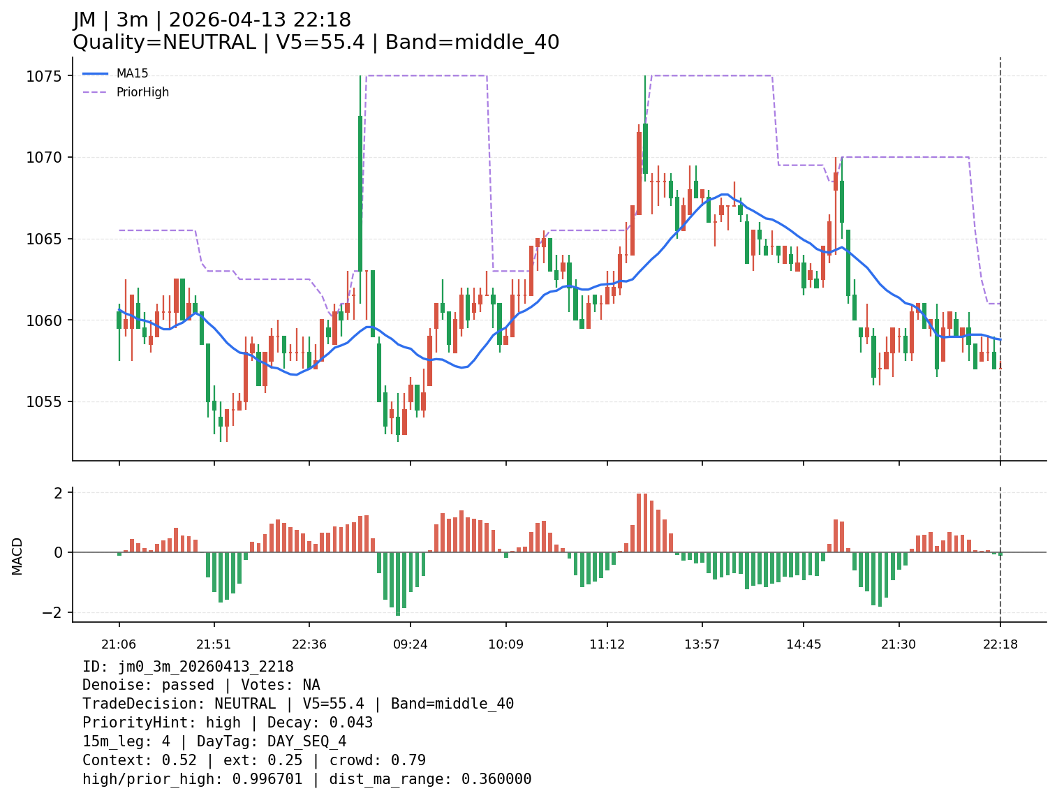Click the −2 tick on the MACD axis
The image size is (1057, 798).
click(54, 613)
